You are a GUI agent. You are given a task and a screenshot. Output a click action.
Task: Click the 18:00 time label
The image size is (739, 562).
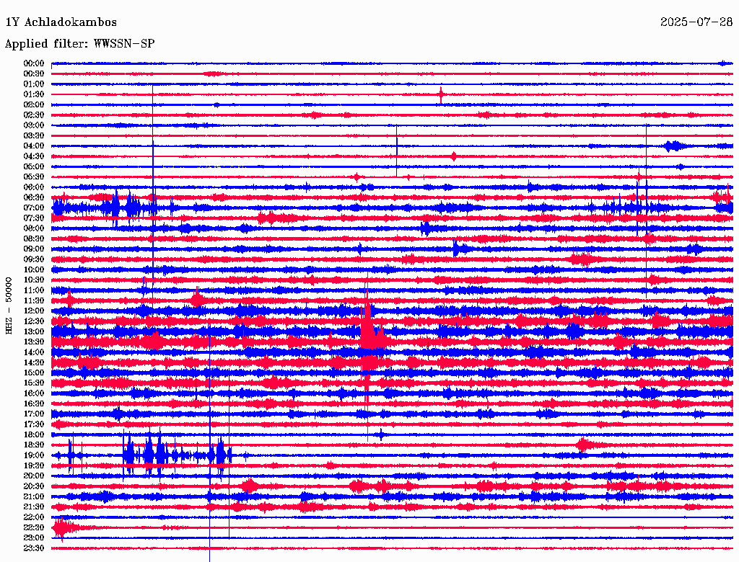pyautogui.click(x=34, y=434)
